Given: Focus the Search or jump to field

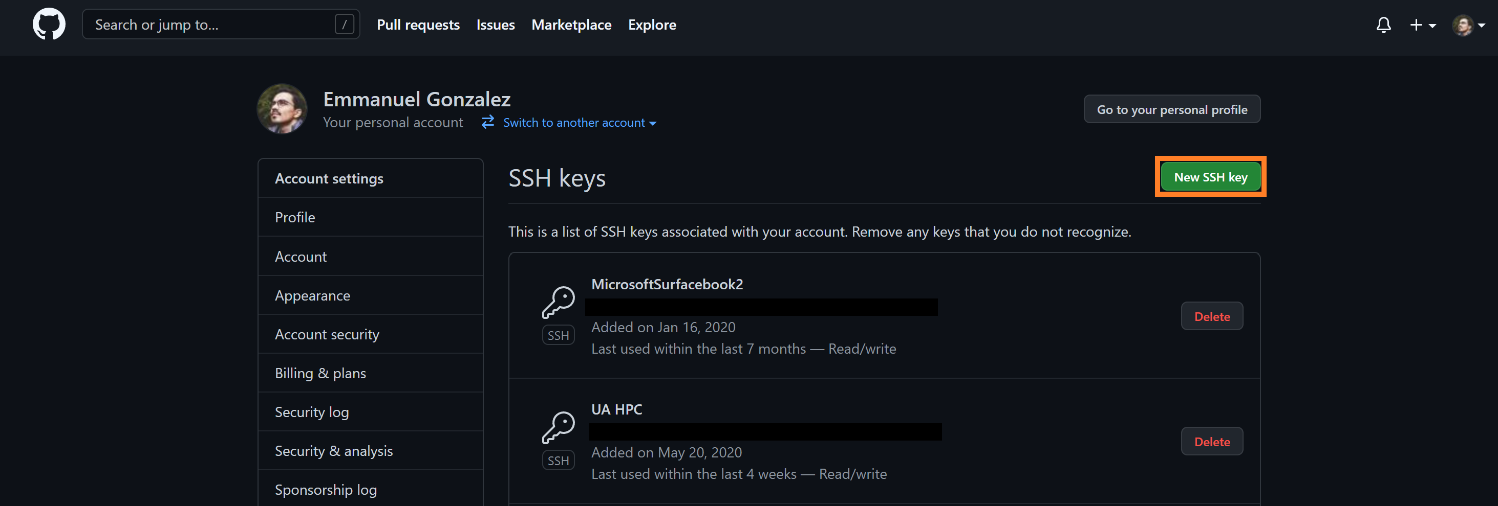Looking at the screenshot, I should [209, 25].
